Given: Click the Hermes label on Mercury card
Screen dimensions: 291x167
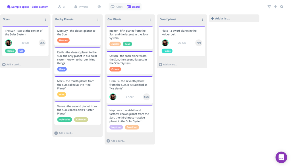Looking at the screenshot, I should coord(63,40).
